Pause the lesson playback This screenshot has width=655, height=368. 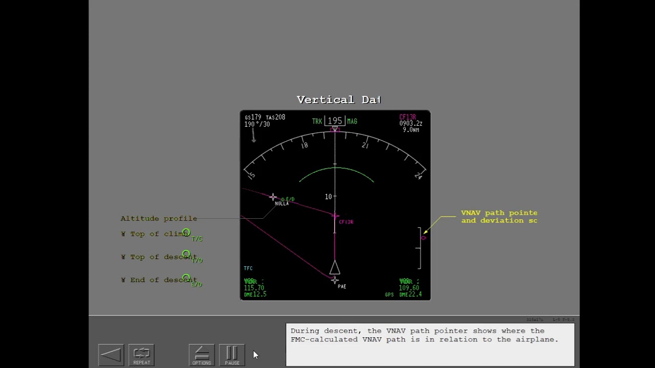pos(232,355)
